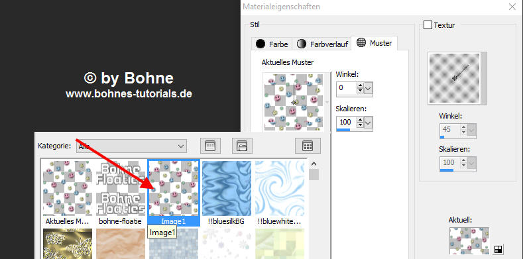
Task: Click the pattern Winkel value field
Action: pyautogui.click(x=346, y=88)
